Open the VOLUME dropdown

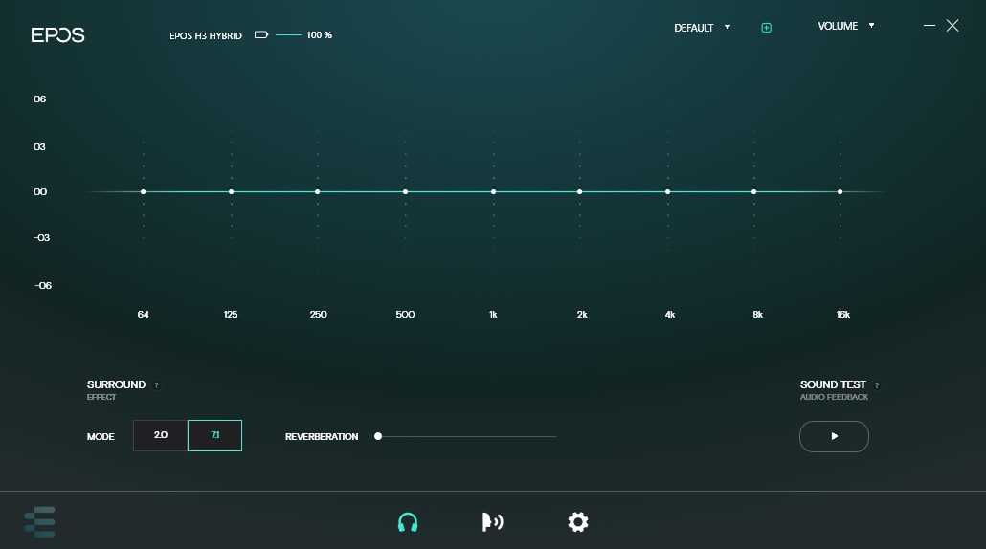point(846,26)
